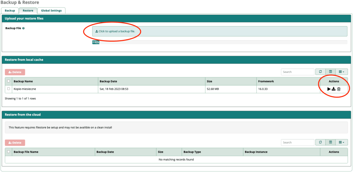Click to upload a backup file
The width and height of the screenshot is (353, 173).
tap(220, 31)
